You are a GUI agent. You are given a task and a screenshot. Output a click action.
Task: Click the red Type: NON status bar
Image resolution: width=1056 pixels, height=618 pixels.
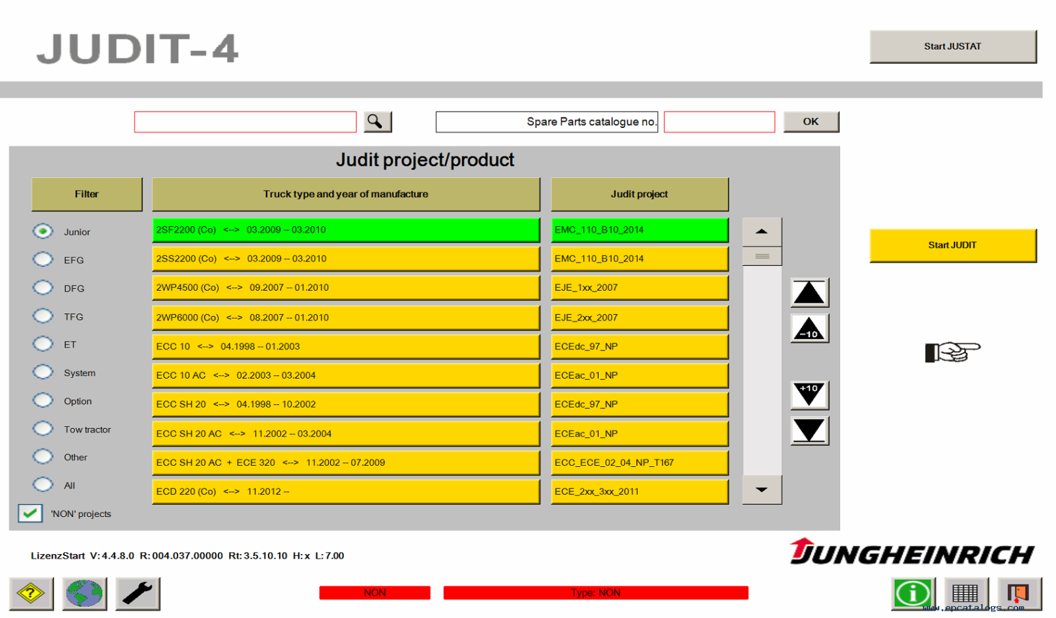pos(596,593)
